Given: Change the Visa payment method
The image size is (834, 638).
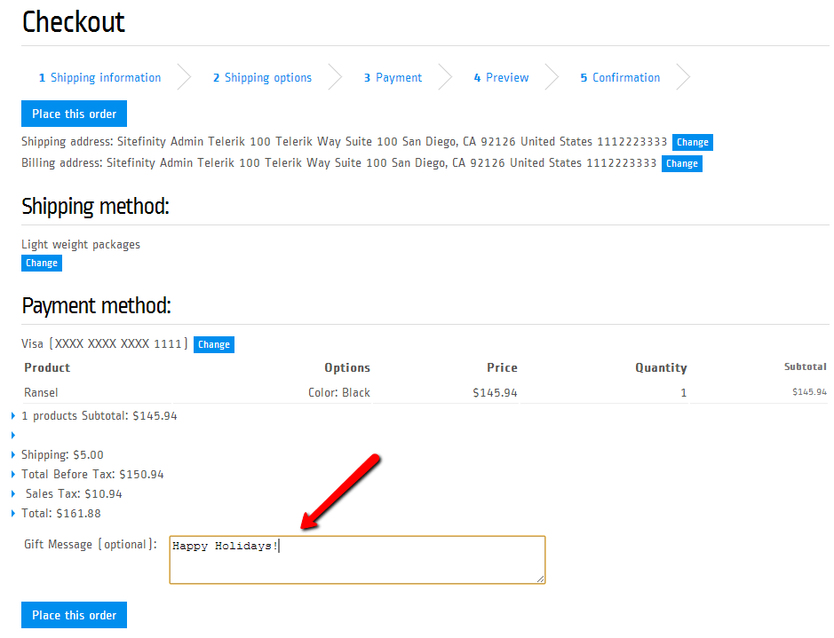Looking at the screenshot, I should tap(213, 344).
